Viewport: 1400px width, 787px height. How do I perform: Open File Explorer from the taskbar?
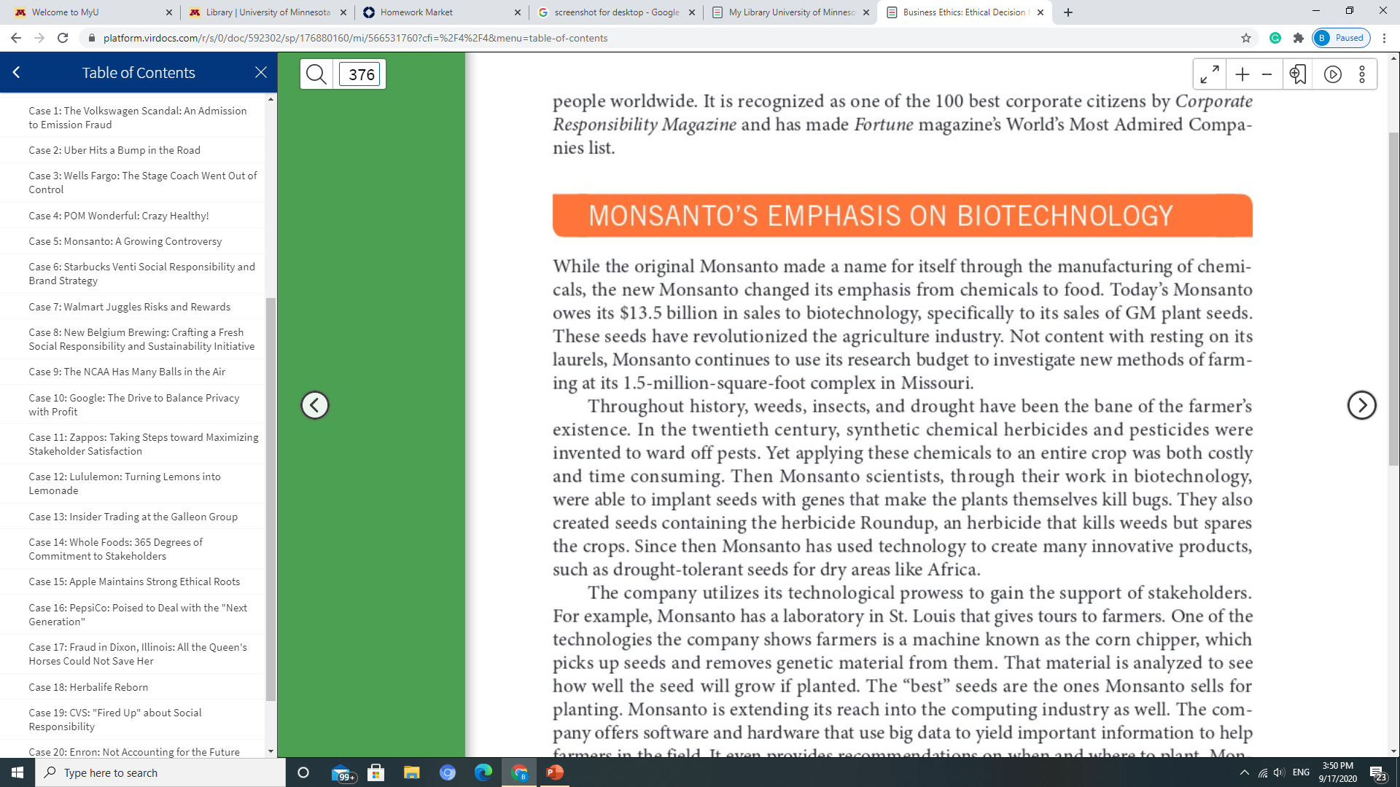pyautogui.click(x=412, y=772)
